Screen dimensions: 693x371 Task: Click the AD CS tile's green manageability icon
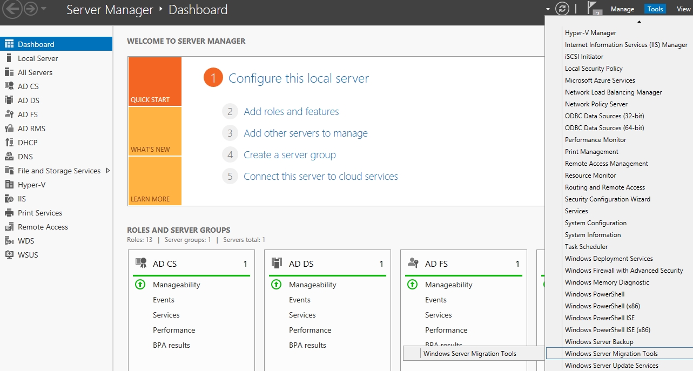(140, 285)
